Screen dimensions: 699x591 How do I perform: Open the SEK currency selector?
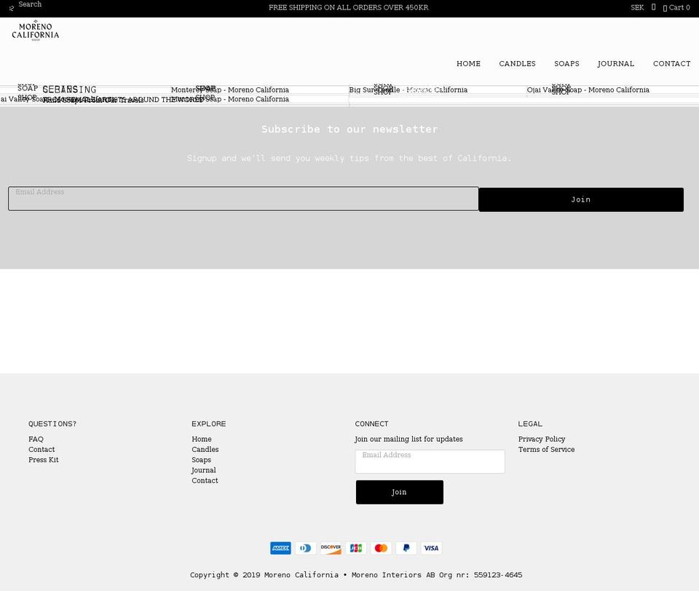tap(637, 7)
